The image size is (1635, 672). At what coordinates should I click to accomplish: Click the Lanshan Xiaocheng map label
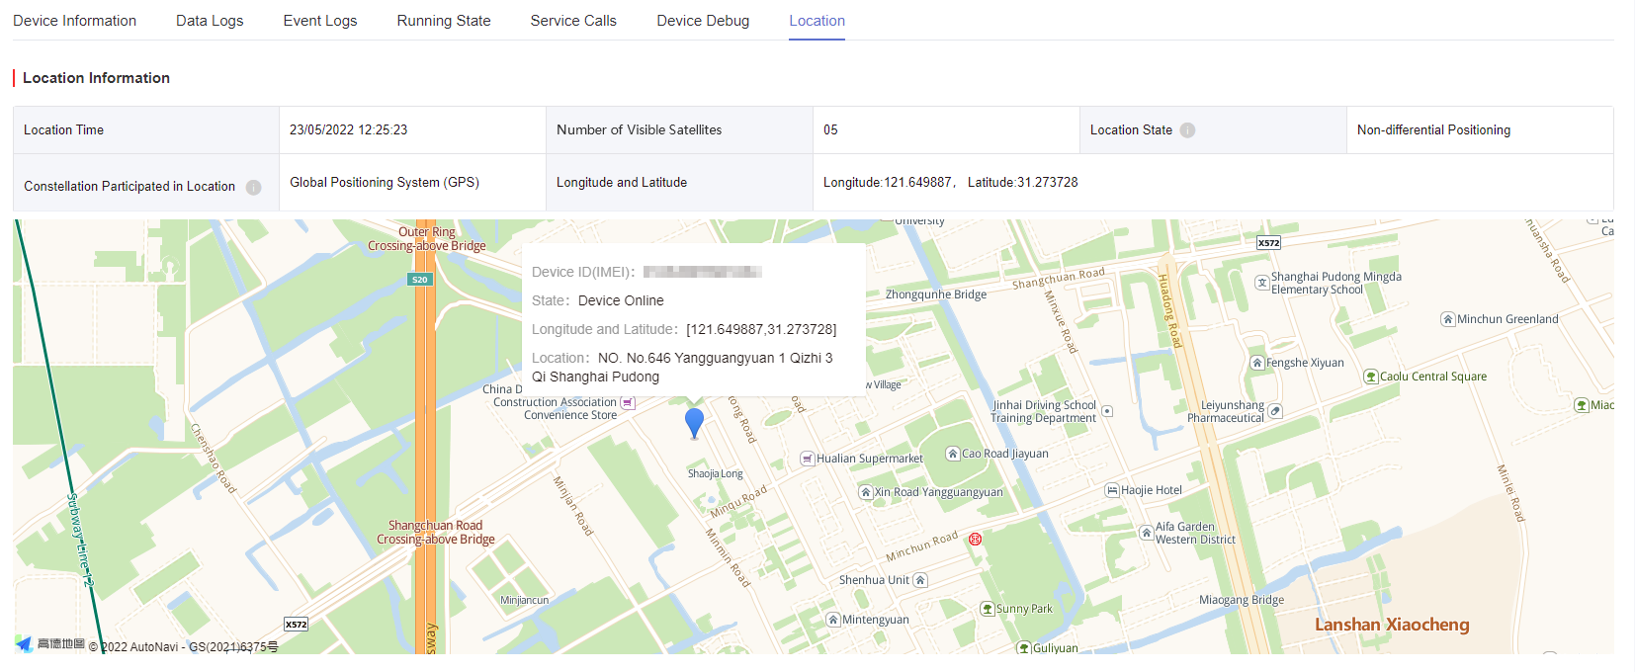click(1392, 625)
